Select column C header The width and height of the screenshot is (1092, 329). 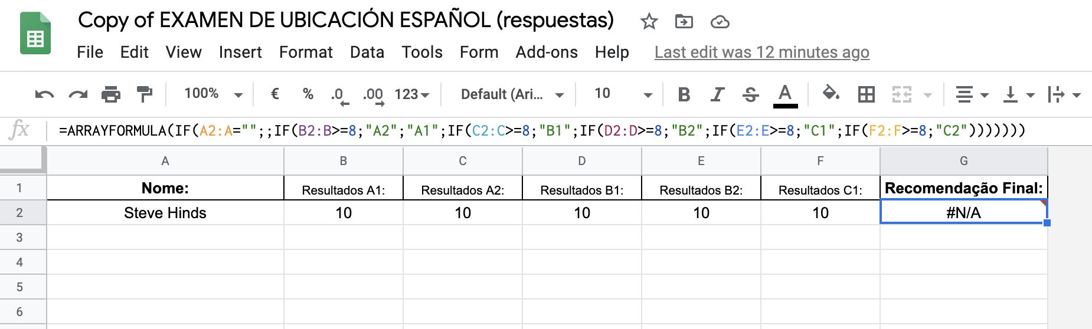(463, 161)
